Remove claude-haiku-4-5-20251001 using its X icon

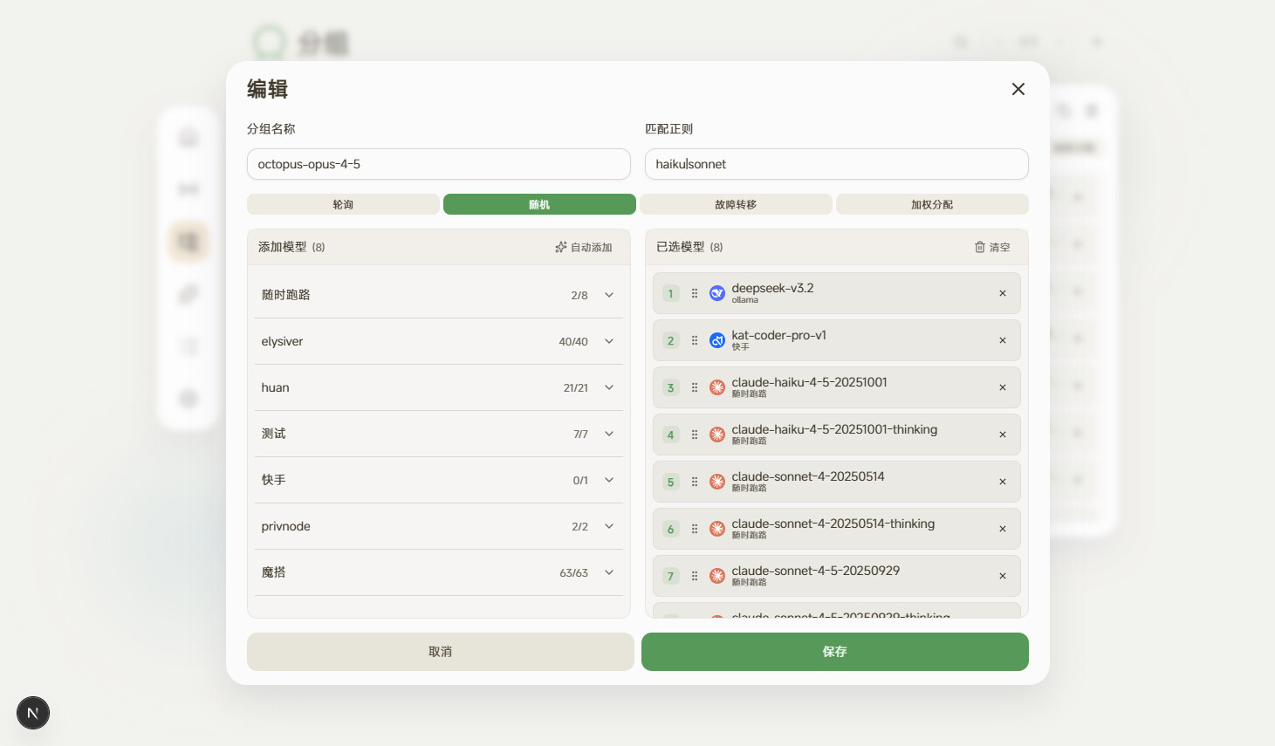[x=1003, y=387]
